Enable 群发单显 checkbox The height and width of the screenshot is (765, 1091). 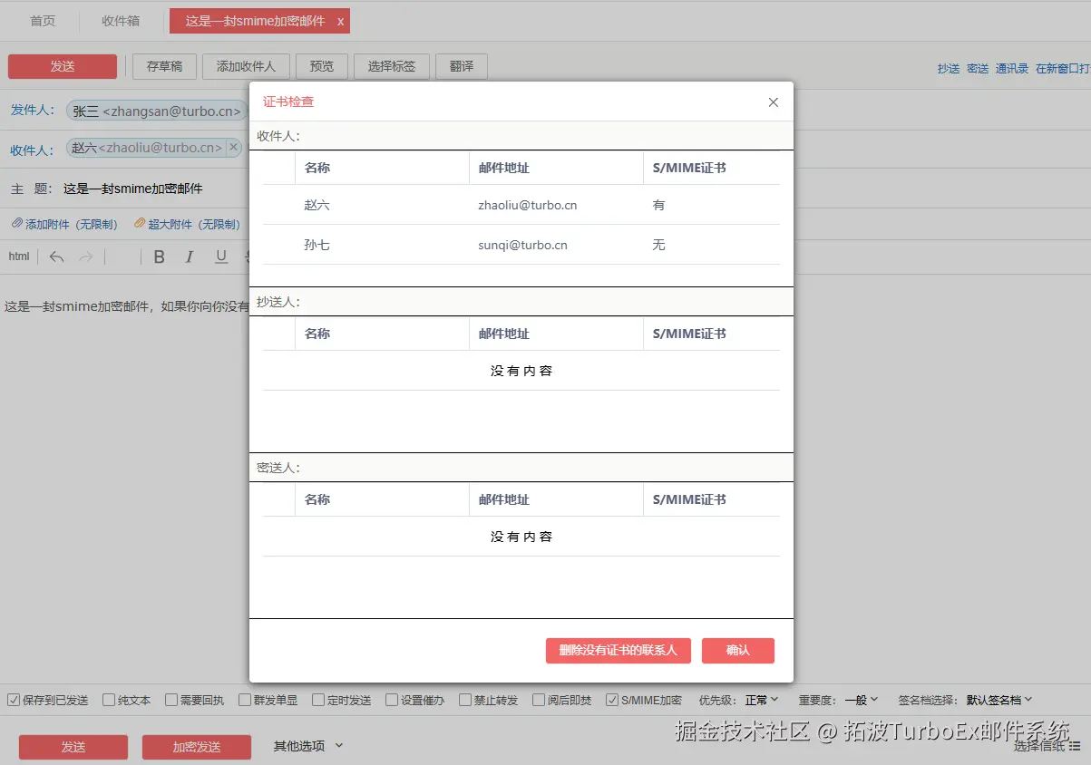[x=245, y=700]
